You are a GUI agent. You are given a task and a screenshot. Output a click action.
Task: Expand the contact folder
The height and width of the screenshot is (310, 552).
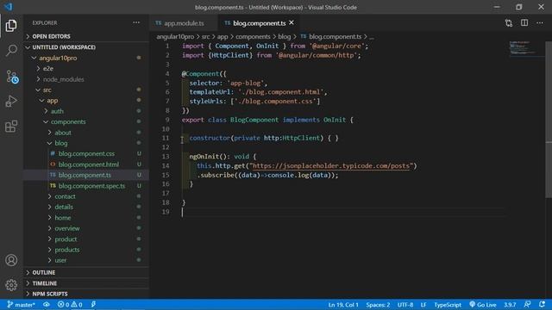(x=86, y=196)
